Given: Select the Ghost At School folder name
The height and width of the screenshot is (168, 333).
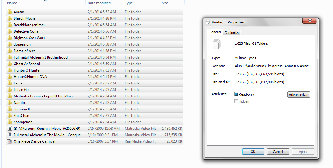Looking at the screenshot, I should 27,64.
